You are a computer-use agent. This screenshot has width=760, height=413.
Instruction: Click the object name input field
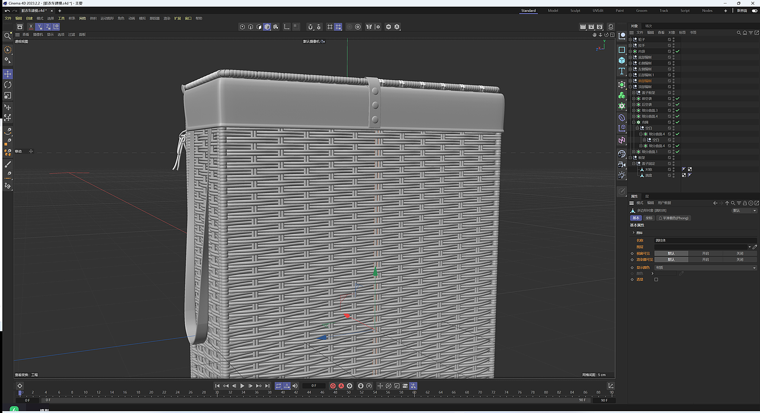pyautogui.click(x=705, y=241)
